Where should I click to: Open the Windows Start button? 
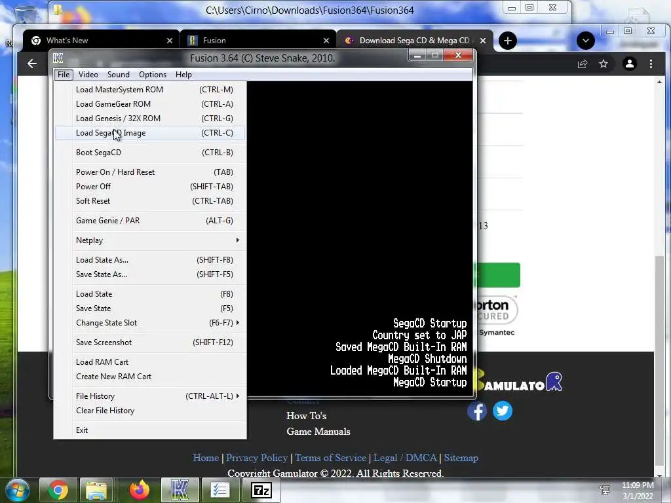17,490
